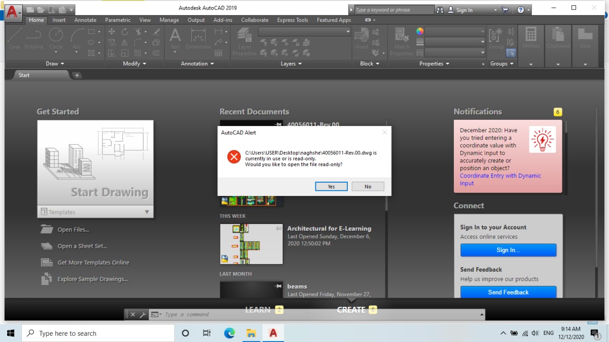Click Yes in the AutoCAD Alert dialog
The height and width of the screenshot is (342, 609).
[331, 186]
